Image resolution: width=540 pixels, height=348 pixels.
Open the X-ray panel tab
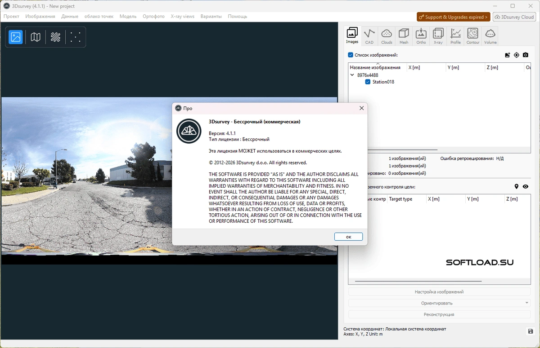pyautogui.click(x=438, y=36)
